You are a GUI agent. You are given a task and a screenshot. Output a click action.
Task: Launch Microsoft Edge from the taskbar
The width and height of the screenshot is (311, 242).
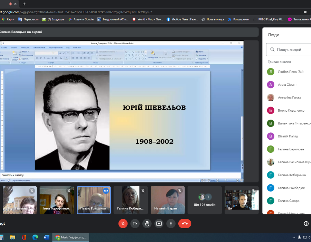tap(35, 238)
